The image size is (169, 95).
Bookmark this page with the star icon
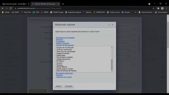153,8
